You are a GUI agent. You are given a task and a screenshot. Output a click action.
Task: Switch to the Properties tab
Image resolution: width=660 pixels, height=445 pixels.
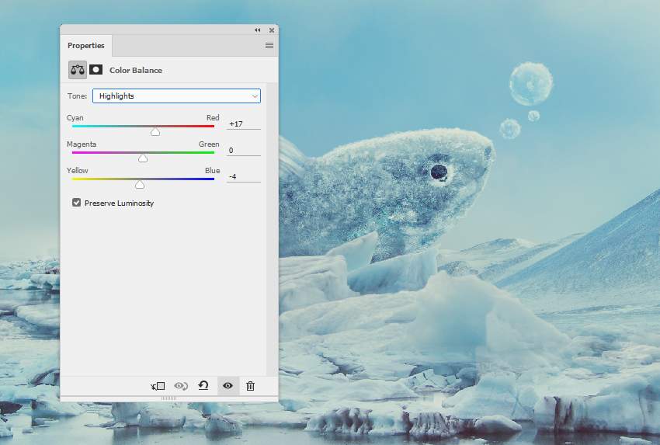[85, 46]
